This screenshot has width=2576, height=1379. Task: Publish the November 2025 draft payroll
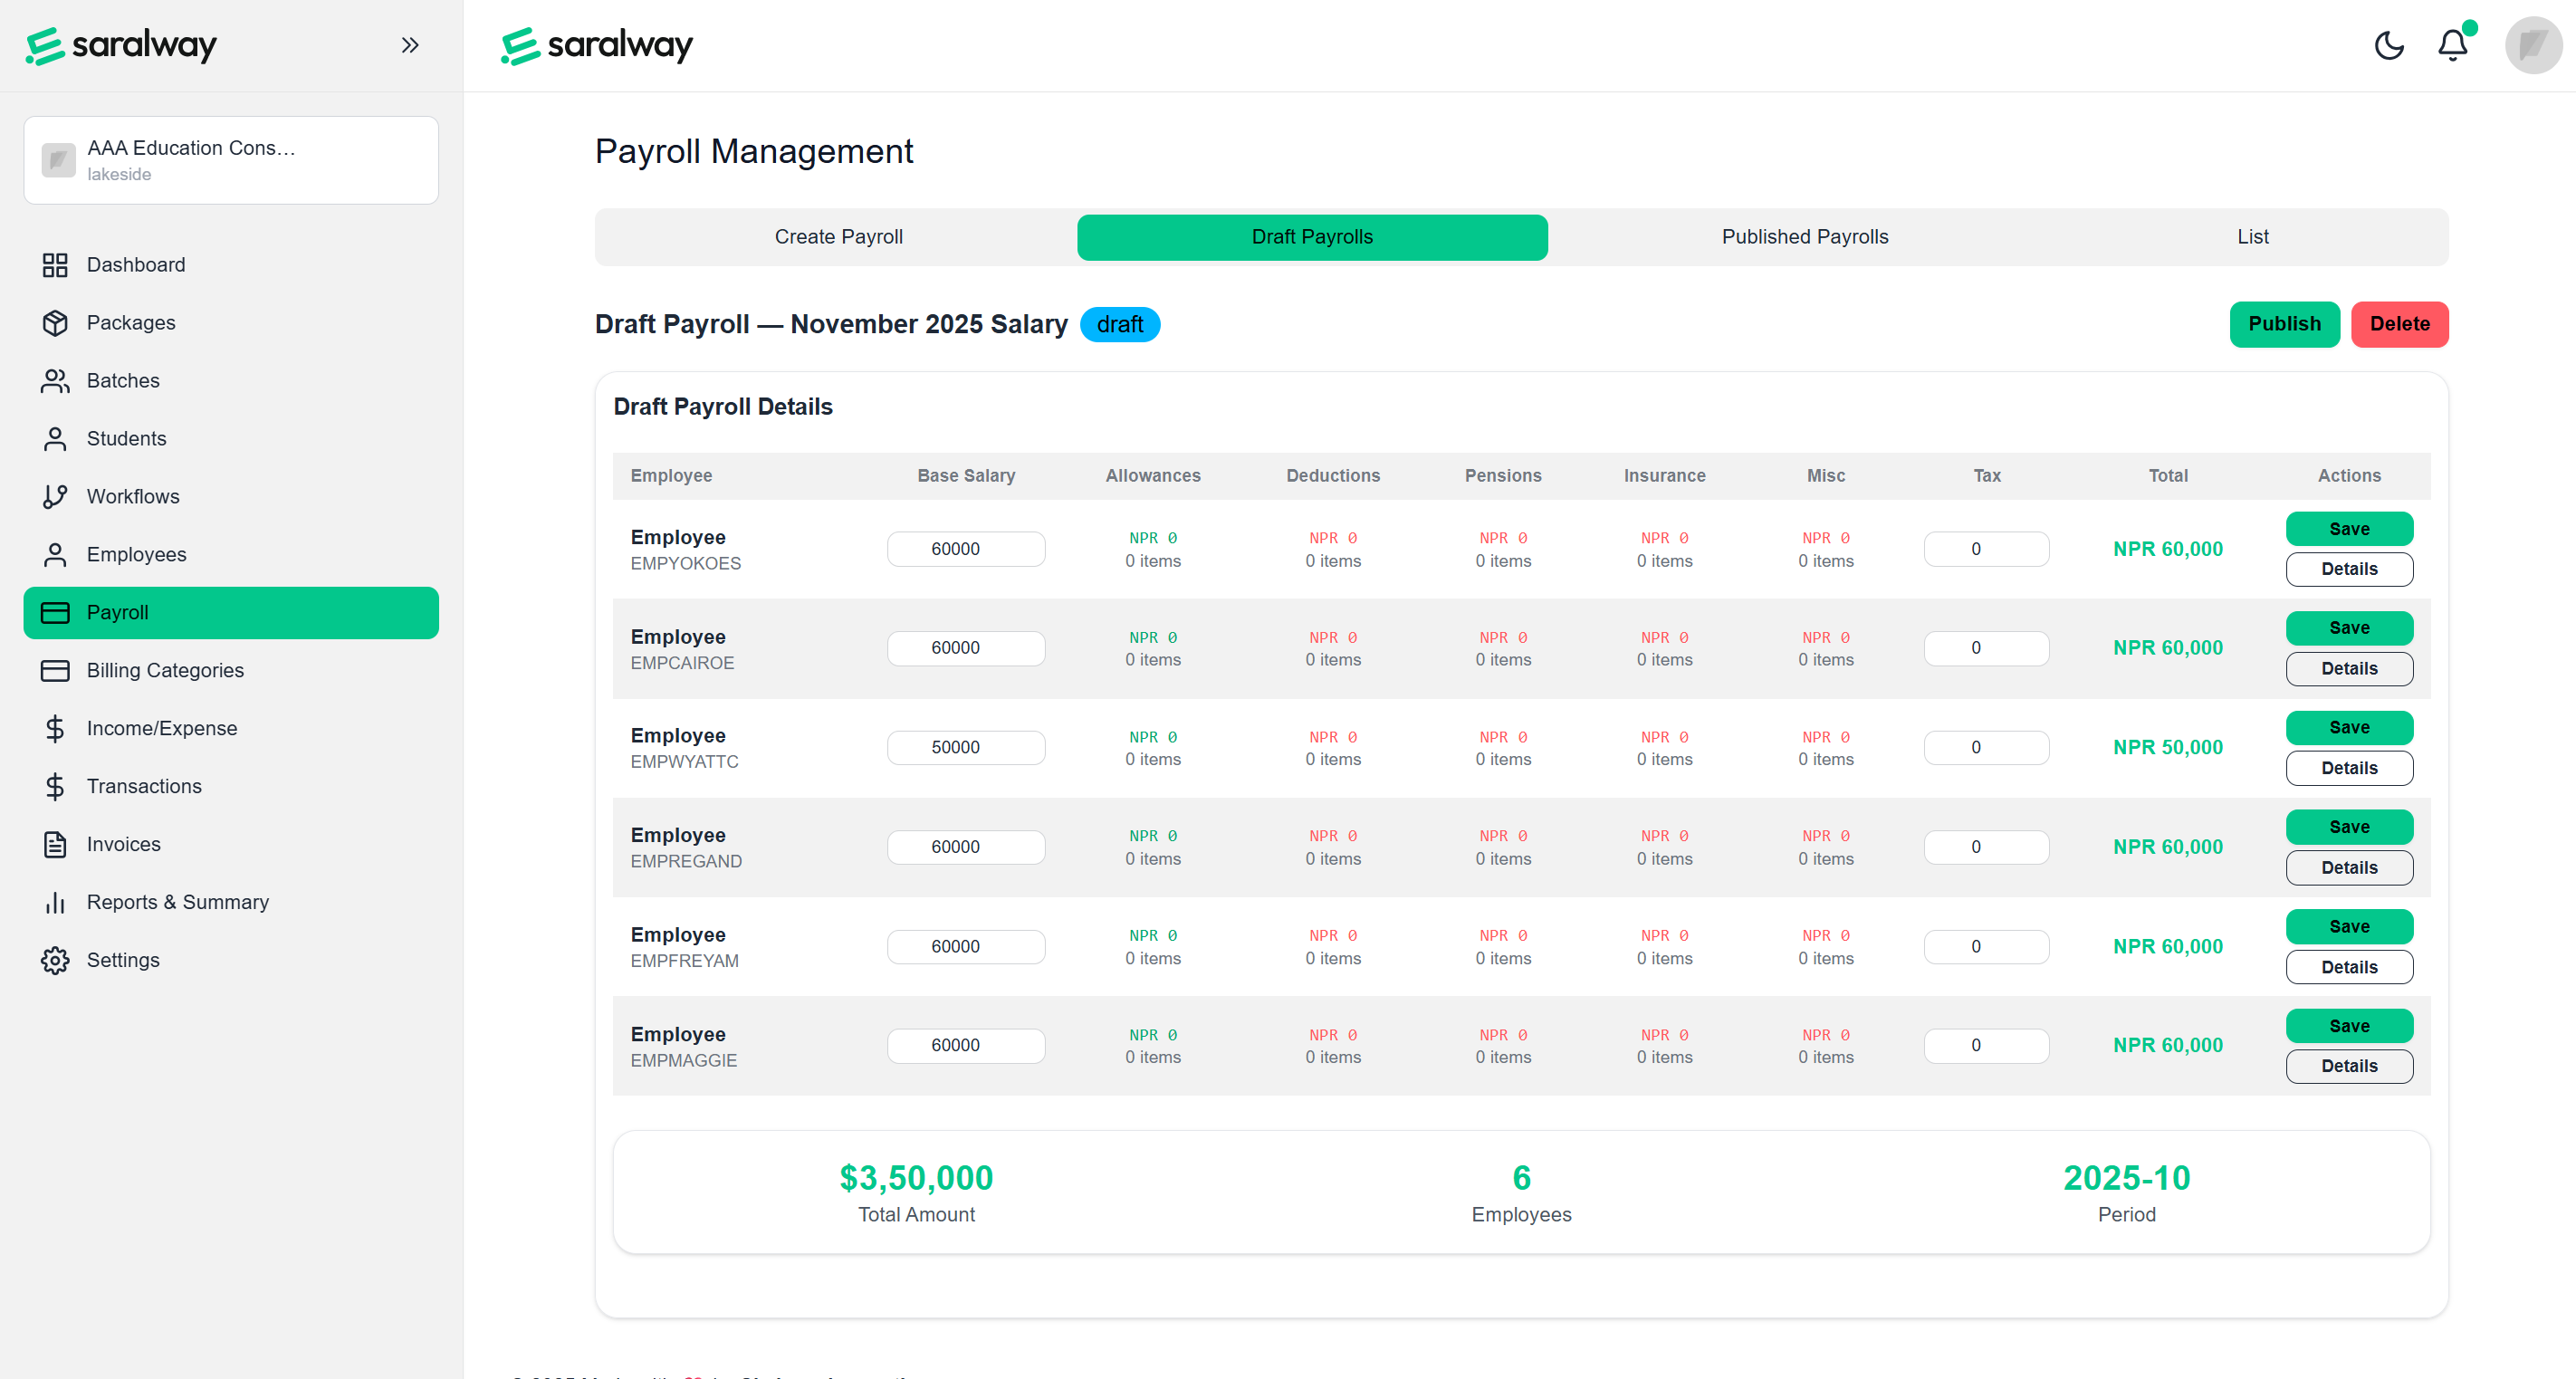click(x=2283, y=324)
